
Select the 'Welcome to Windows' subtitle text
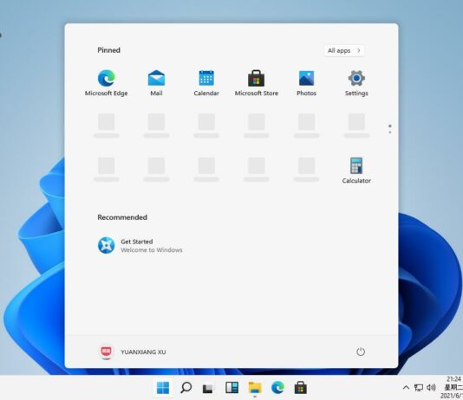pos(152,250)
